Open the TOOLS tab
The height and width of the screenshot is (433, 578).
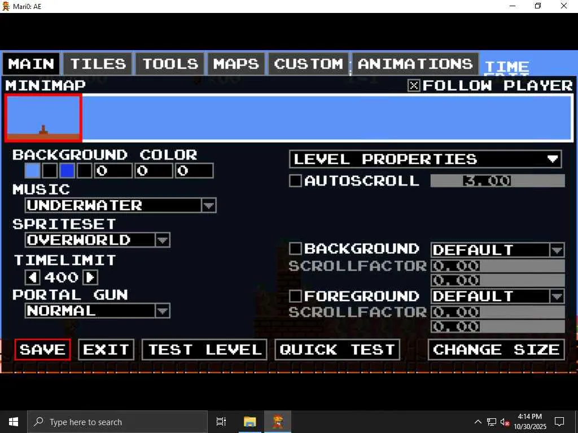click(170, 64)
